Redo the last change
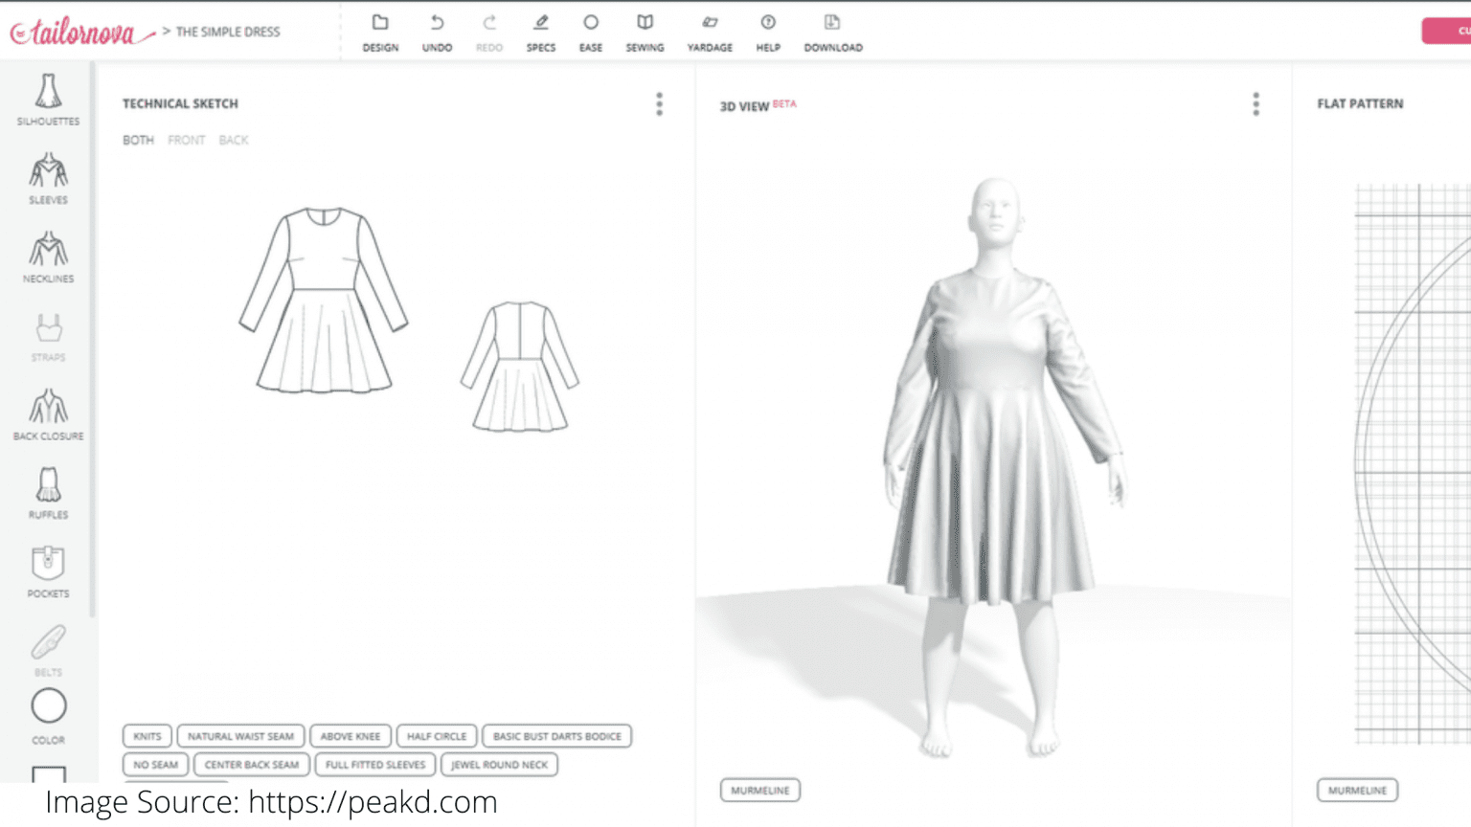The image size is (1471, 827). point(489,33)
